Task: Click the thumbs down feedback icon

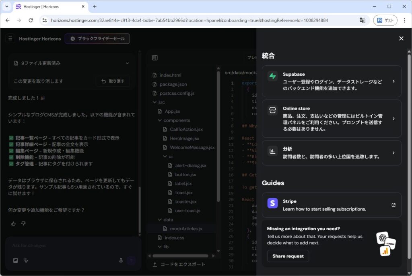Action: point(23,223)
